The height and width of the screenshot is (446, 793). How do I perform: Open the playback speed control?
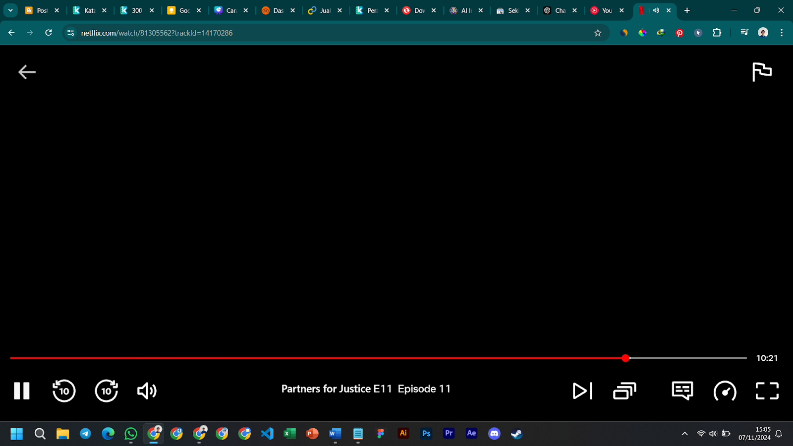(x=725, y=391)
